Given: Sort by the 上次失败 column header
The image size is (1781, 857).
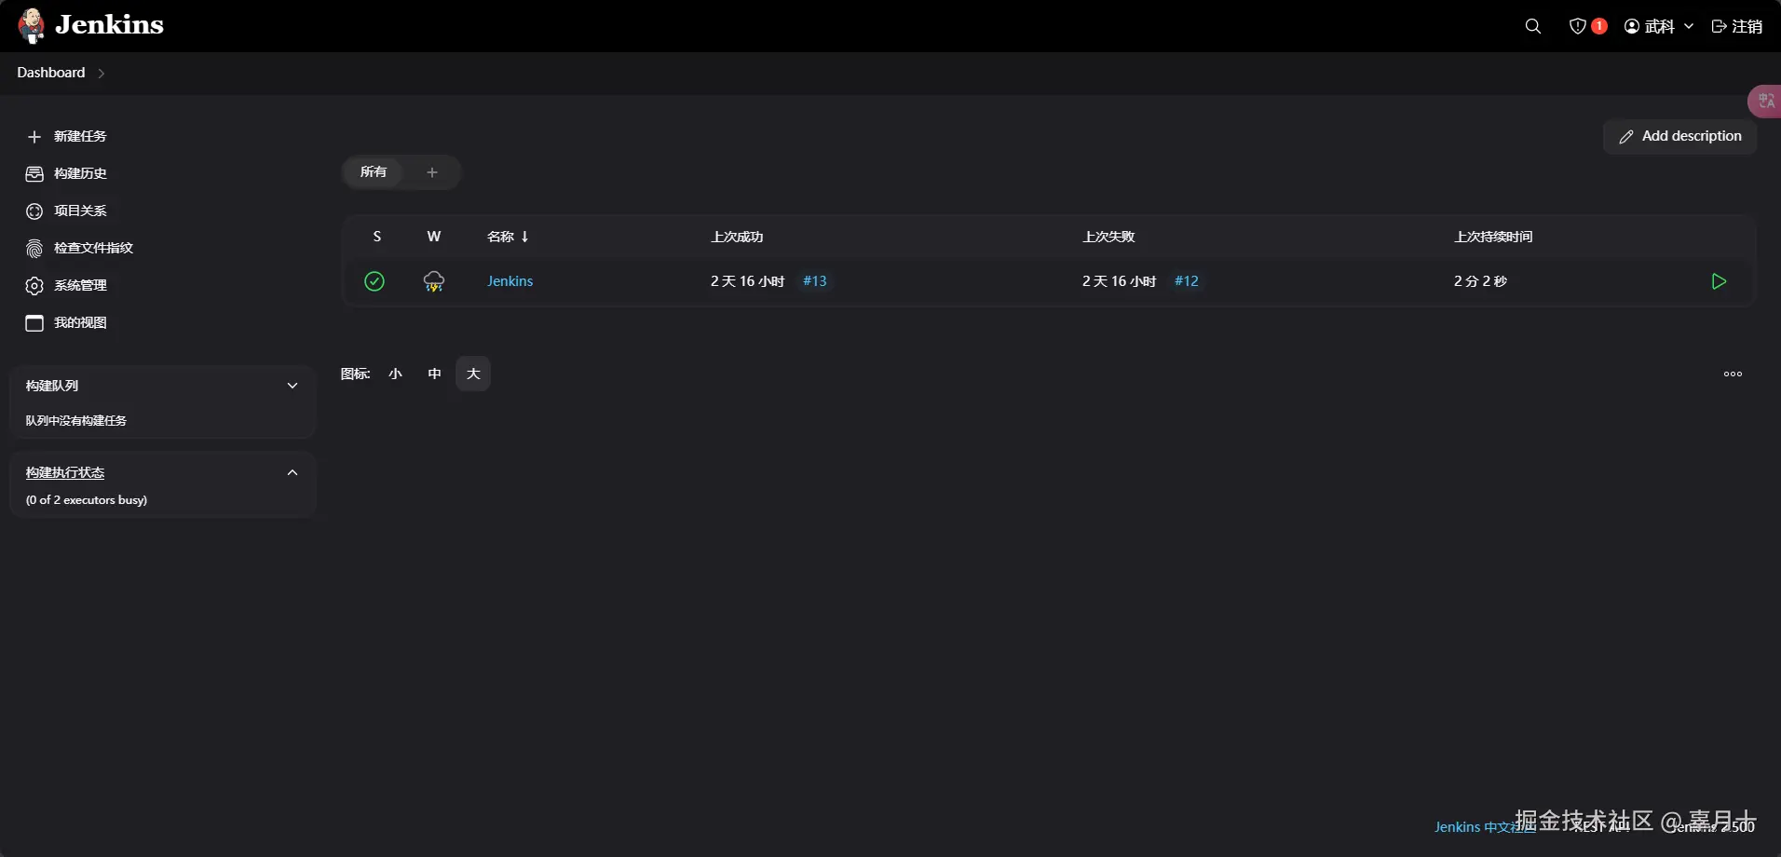Looking at the screenshot, I should [x=1108, y=237].
